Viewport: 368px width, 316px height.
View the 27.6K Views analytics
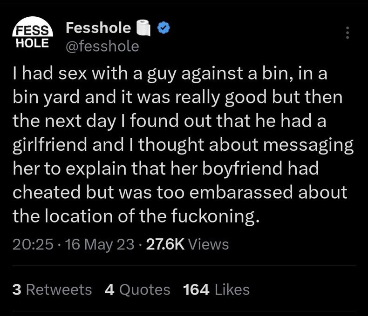pyautogui.click(x=187, y=244)
